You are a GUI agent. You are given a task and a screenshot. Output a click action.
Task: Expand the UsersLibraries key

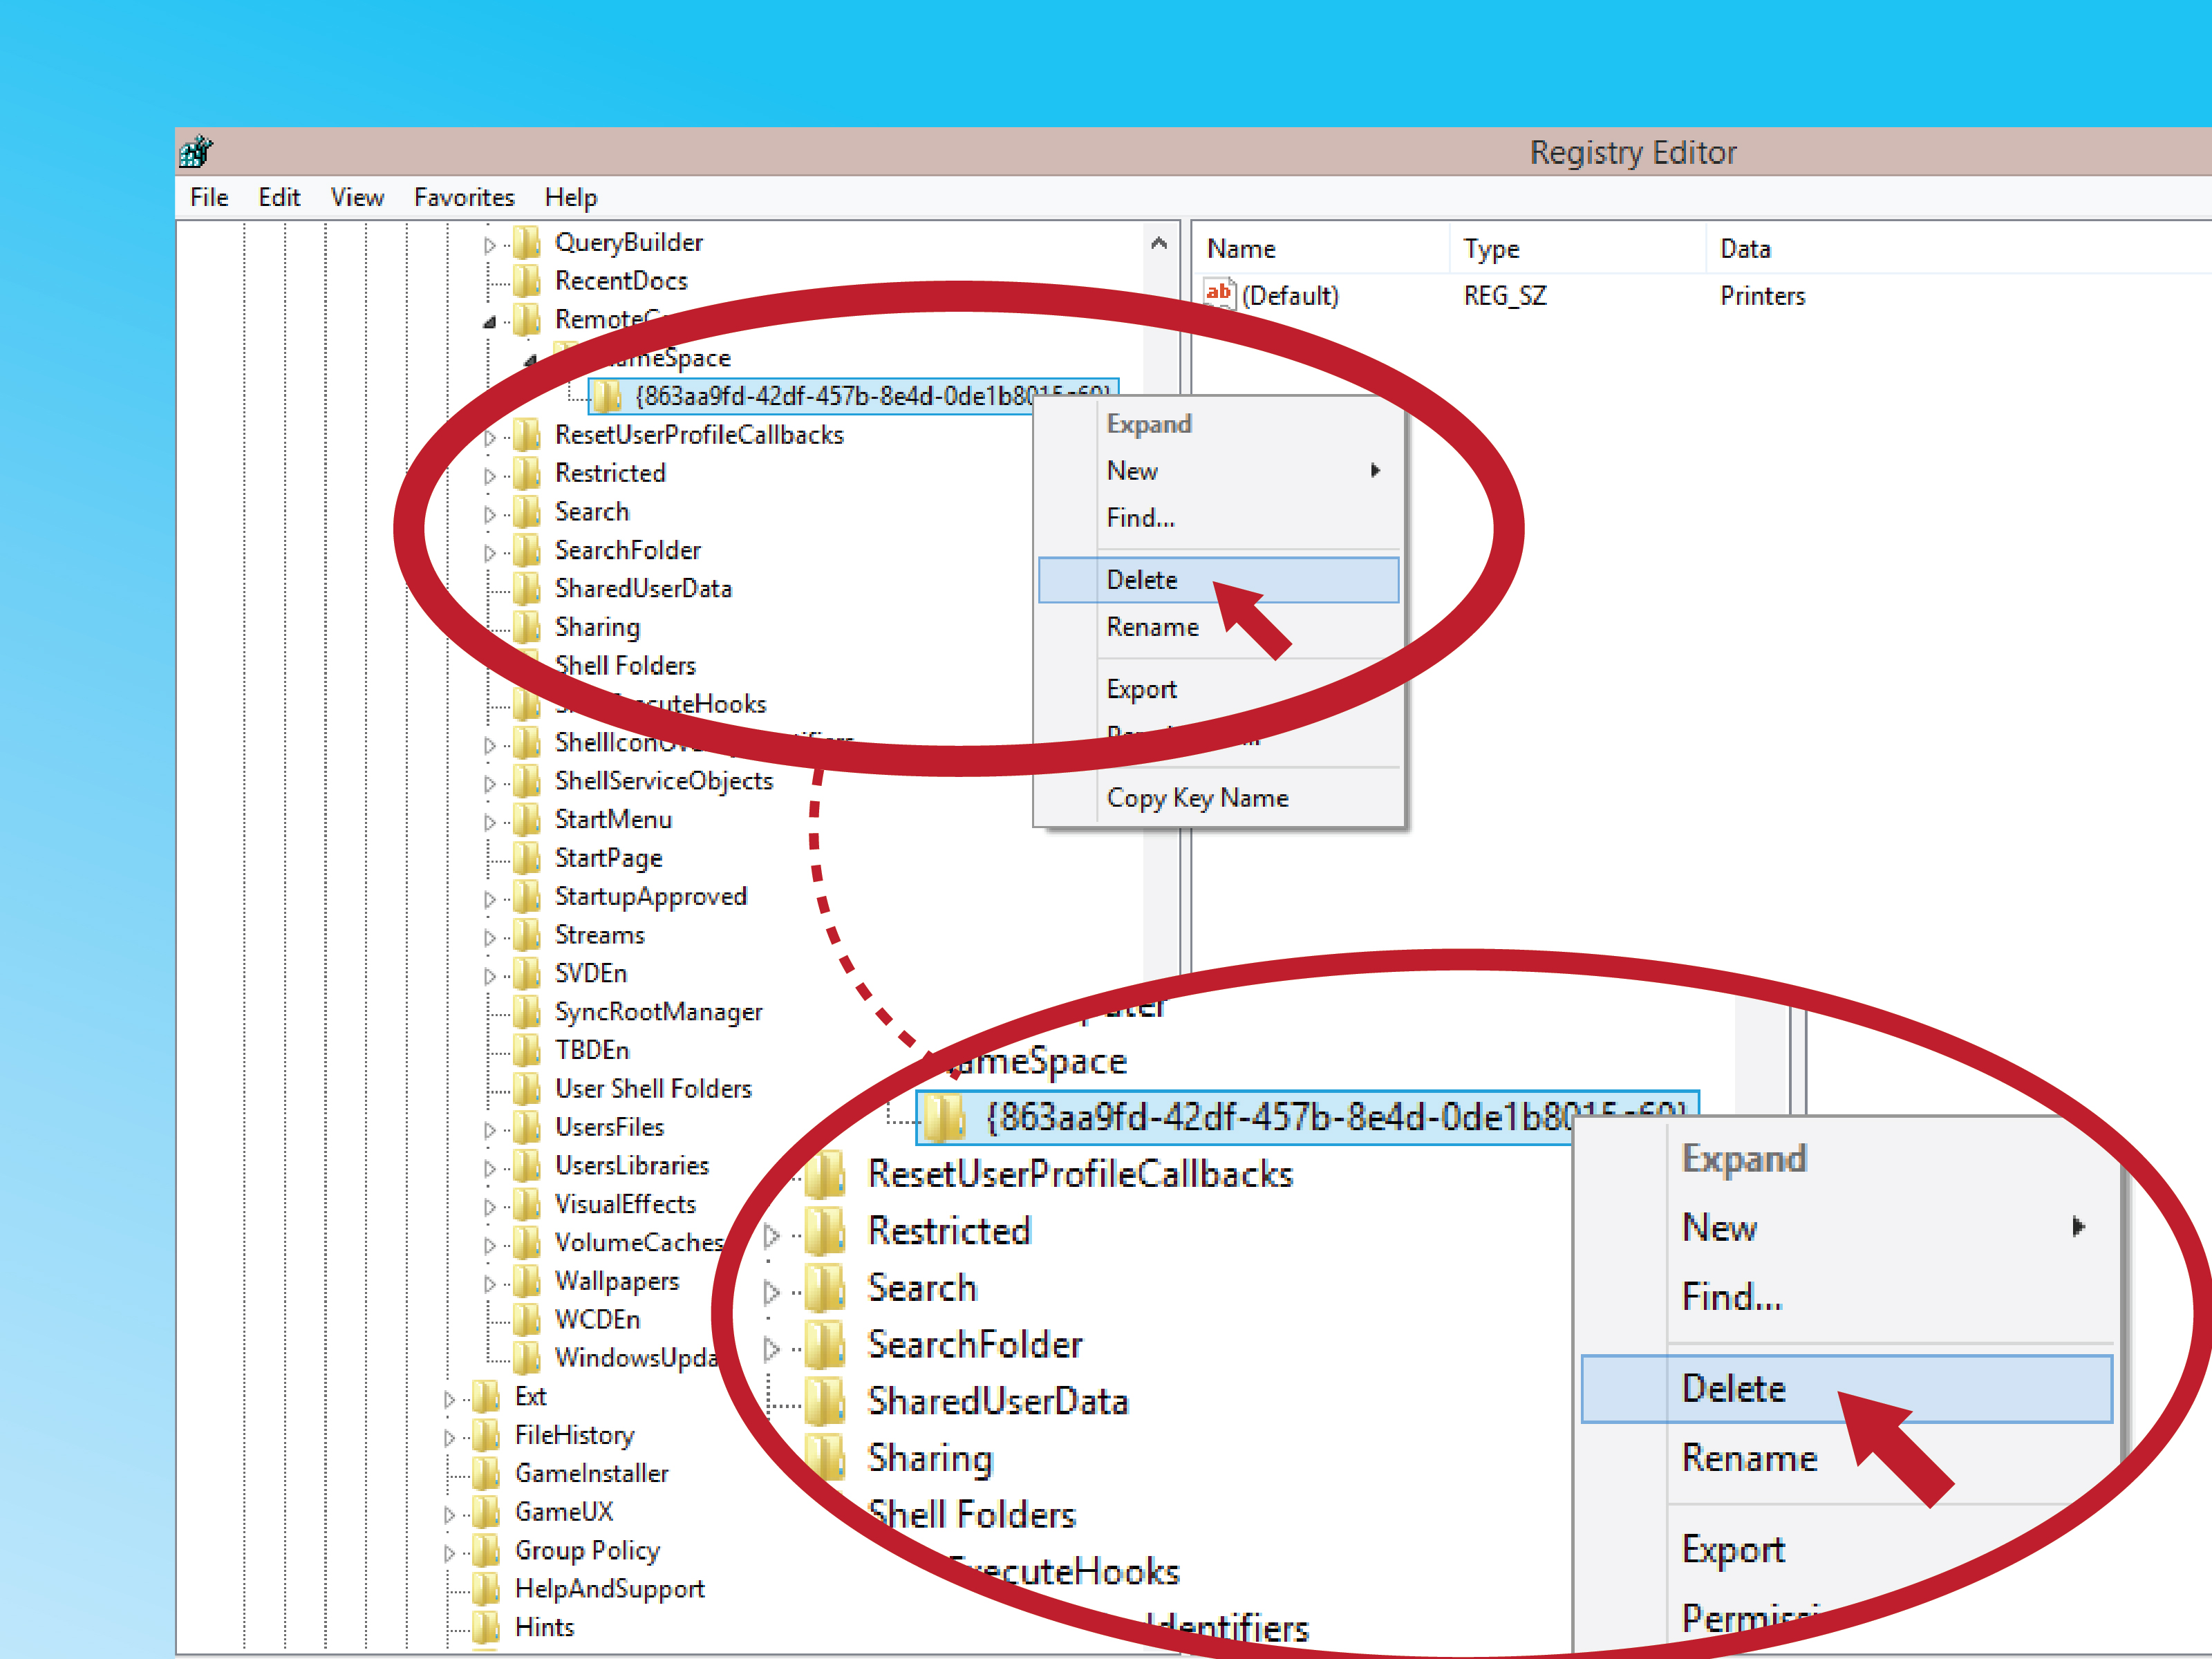pyautogui.click(x=490, y=1167)
